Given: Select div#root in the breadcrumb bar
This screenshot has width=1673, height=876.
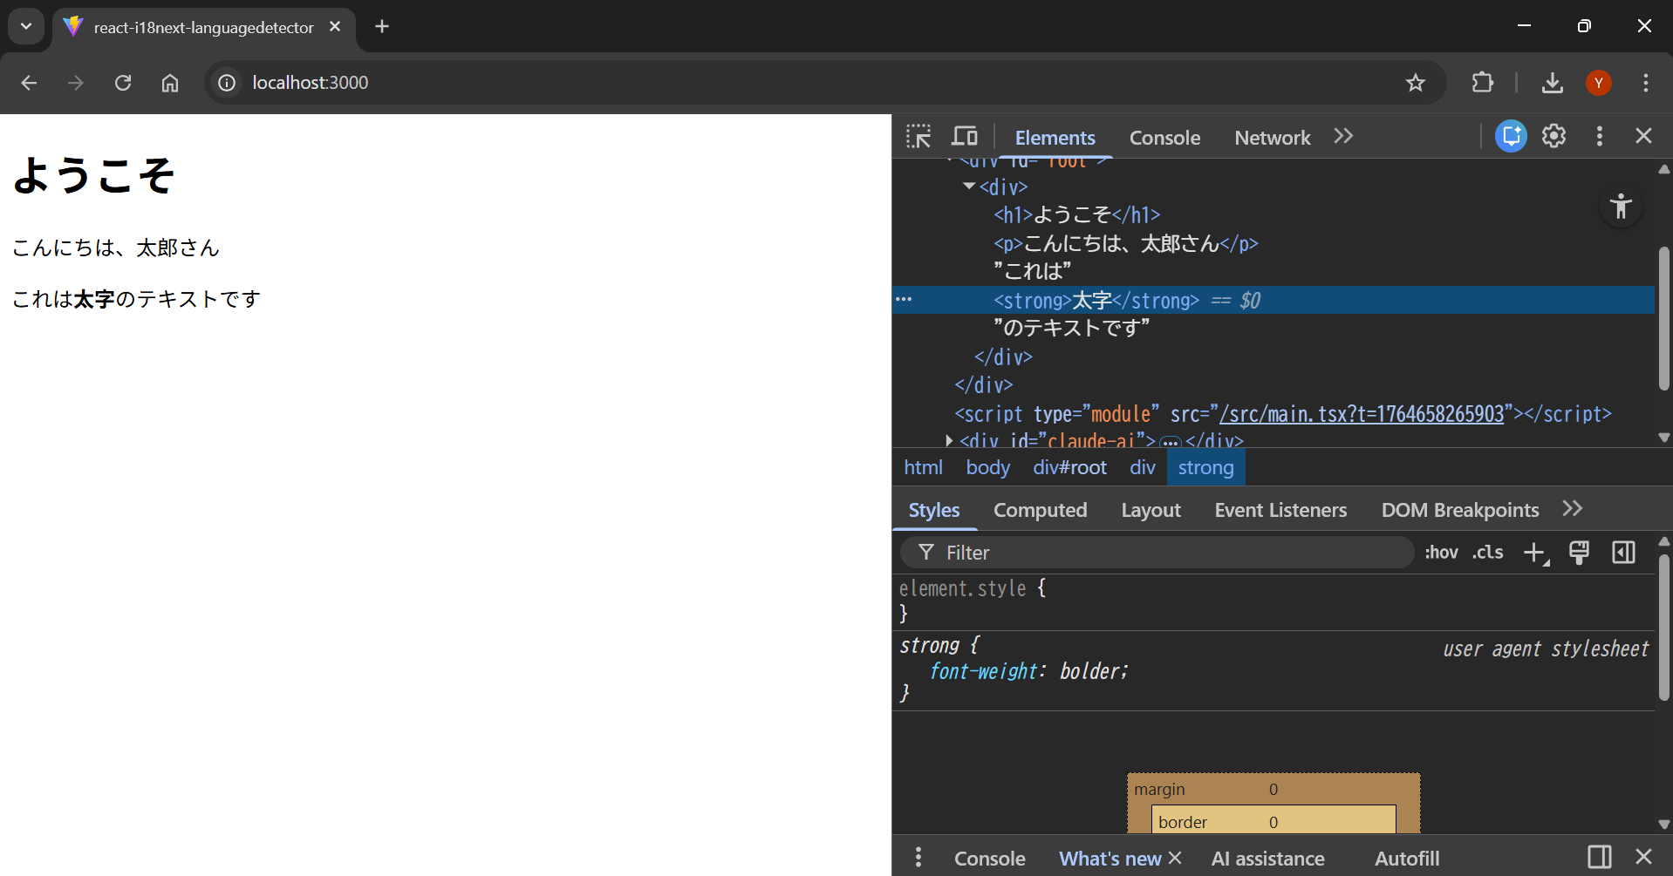Looking at the screenshot, I should click(1069, 467).
